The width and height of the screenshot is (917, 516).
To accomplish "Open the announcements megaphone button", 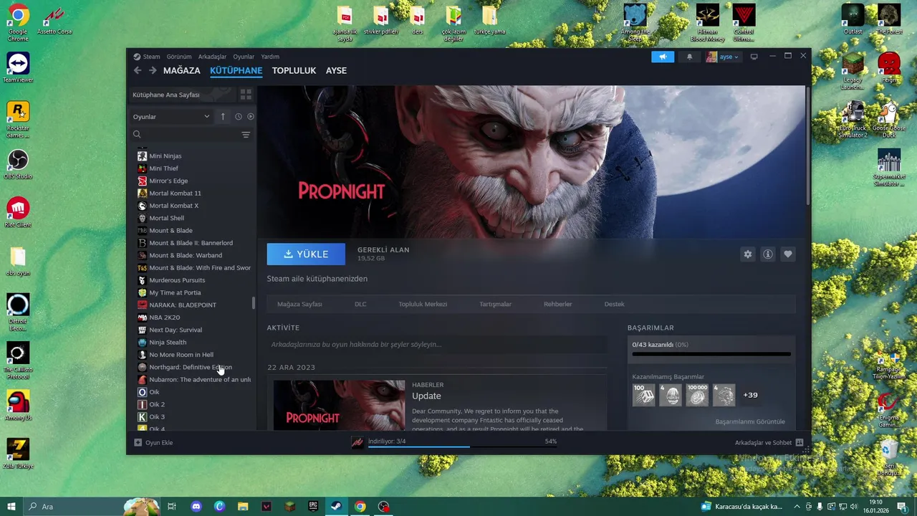I will [x=663, y=57].
